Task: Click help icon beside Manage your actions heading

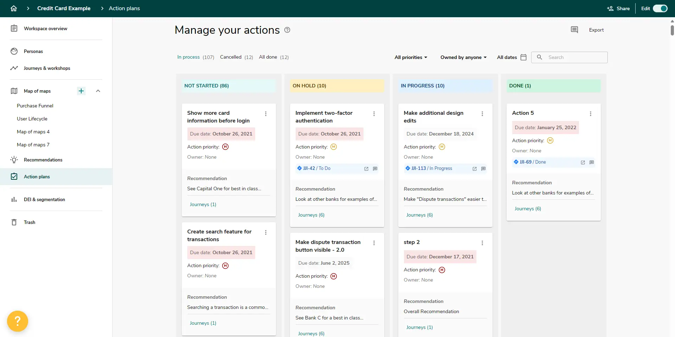Action: click(x=287, y=30)
